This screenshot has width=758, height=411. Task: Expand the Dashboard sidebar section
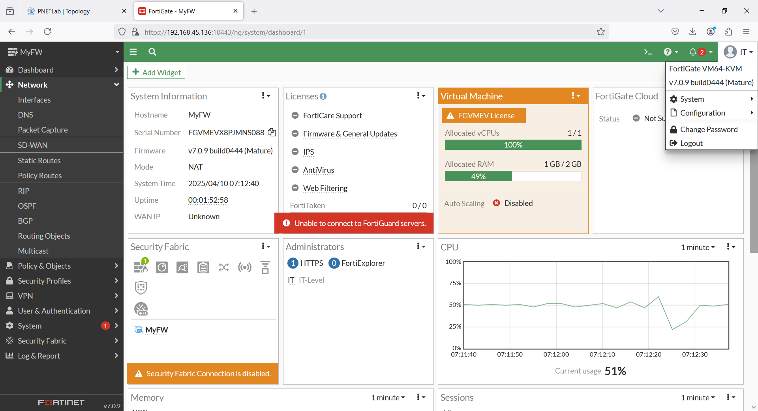click(x=62, y=70)
